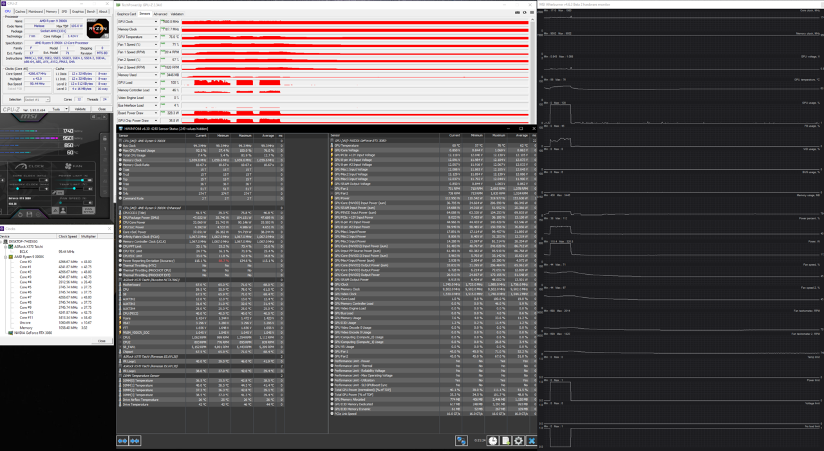Click CPU-Z Tools button
824x451 pixels.
[56, 109]
